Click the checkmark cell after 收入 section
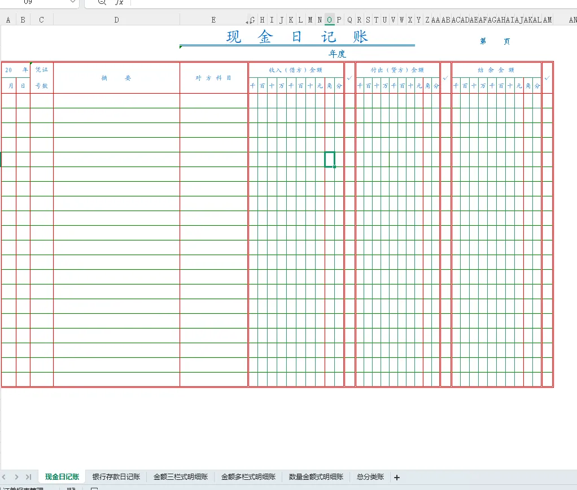 [349, 78]
